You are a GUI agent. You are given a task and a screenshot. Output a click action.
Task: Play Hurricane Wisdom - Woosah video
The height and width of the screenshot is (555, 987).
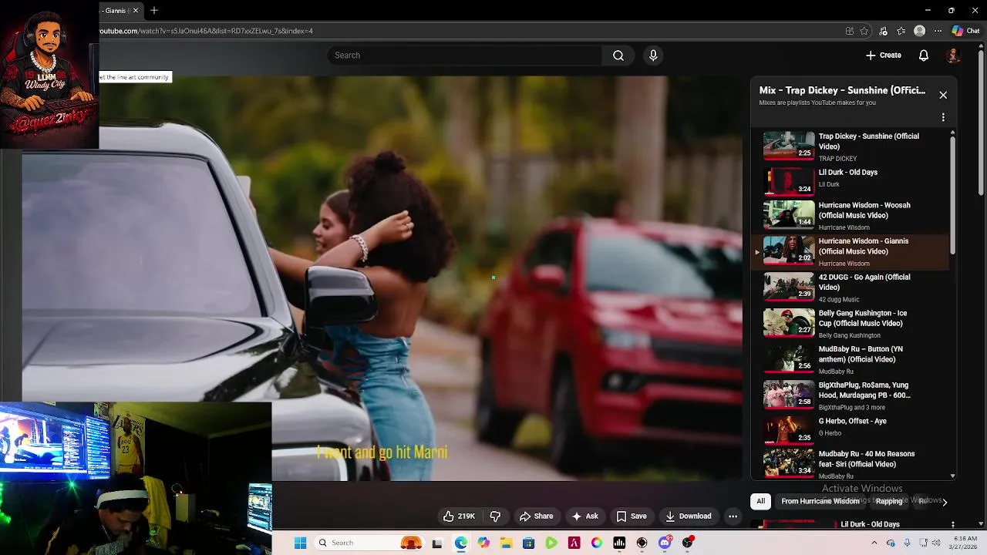pyautogui.click(x=852, y=217)
